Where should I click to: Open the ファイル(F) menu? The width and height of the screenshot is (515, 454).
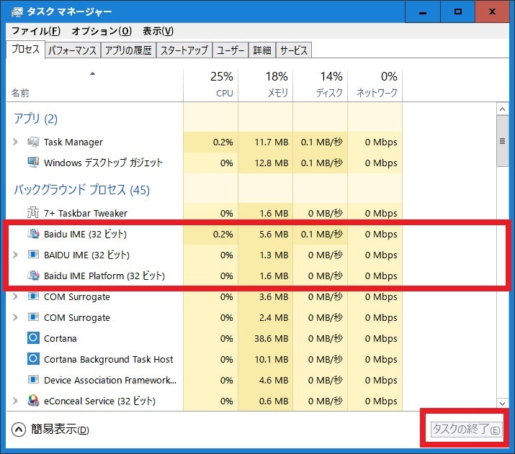[x=36, y=31]
